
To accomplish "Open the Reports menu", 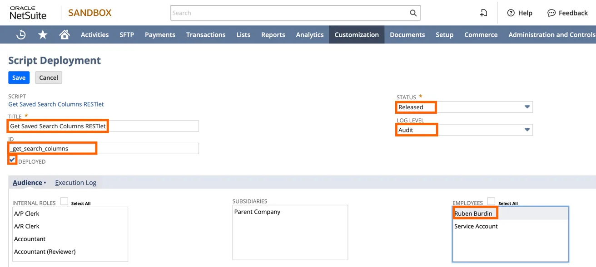I will click(273, 34).
